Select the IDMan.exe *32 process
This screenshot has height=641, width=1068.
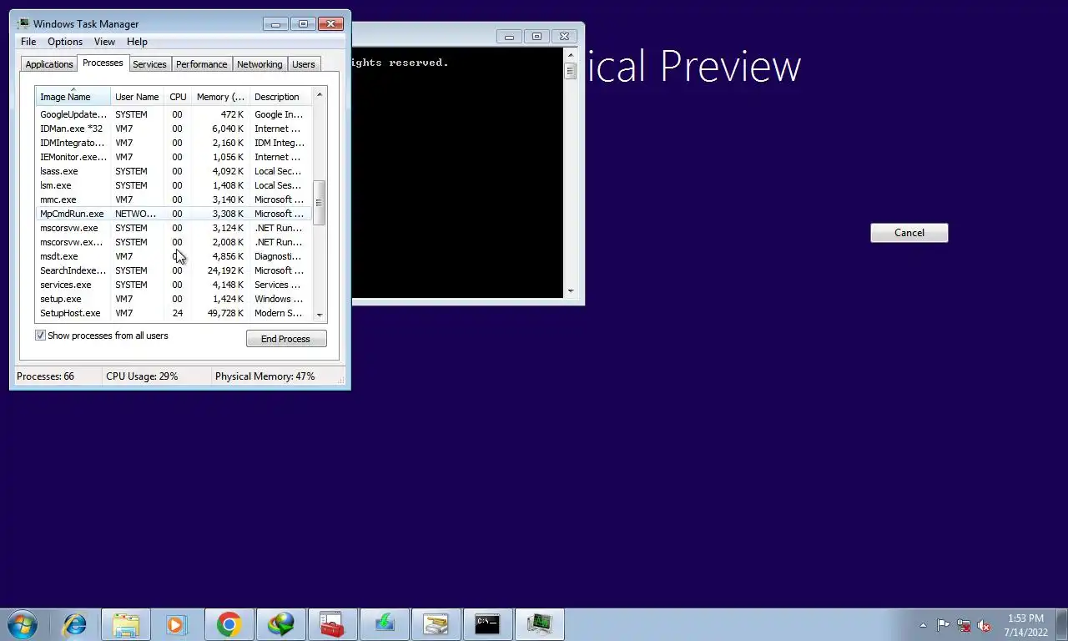174,129
